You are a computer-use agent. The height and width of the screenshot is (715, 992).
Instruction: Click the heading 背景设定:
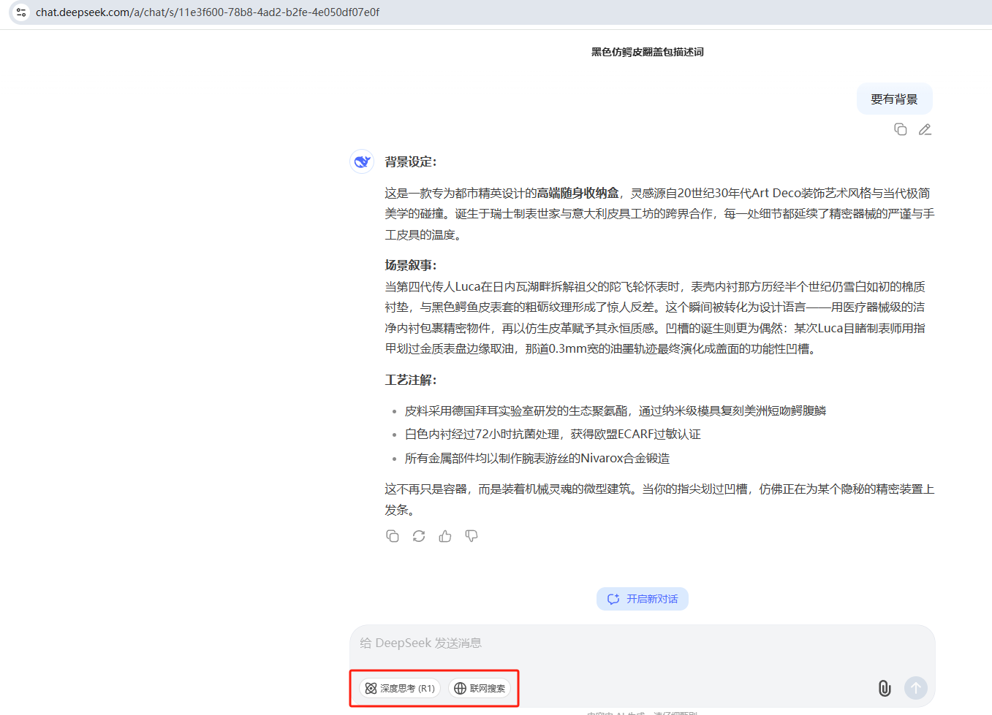pos(411,162)
